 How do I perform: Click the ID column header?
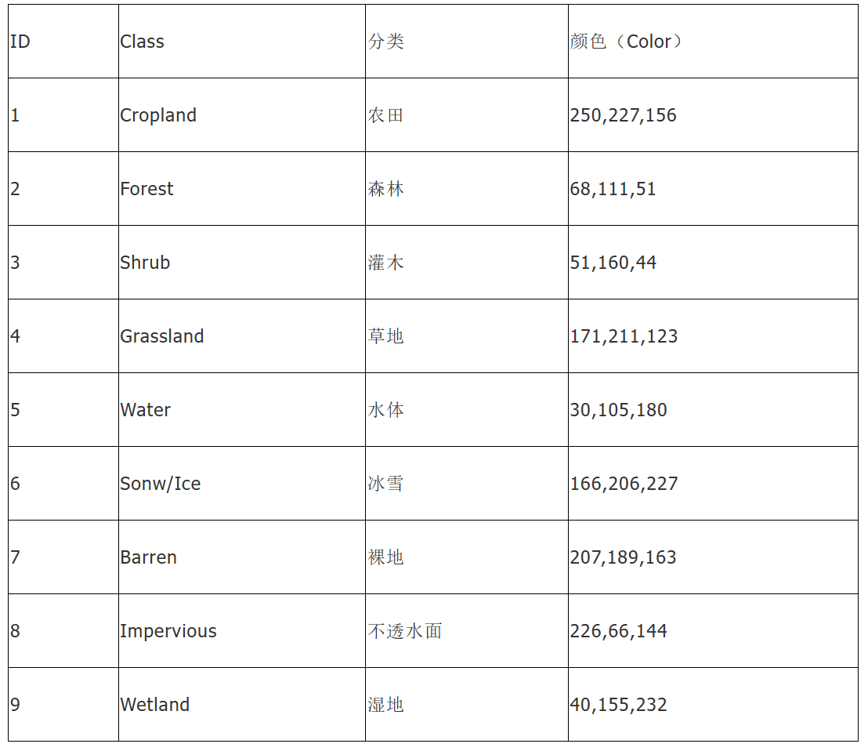pyautogui.click(x=20, y=42)
